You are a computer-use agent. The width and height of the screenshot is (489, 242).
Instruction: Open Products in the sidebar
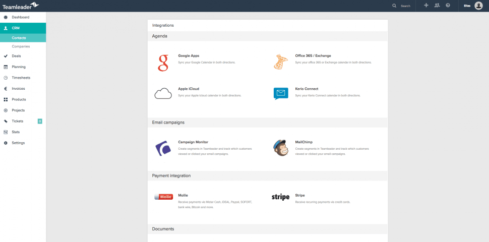tap(19, 99)
